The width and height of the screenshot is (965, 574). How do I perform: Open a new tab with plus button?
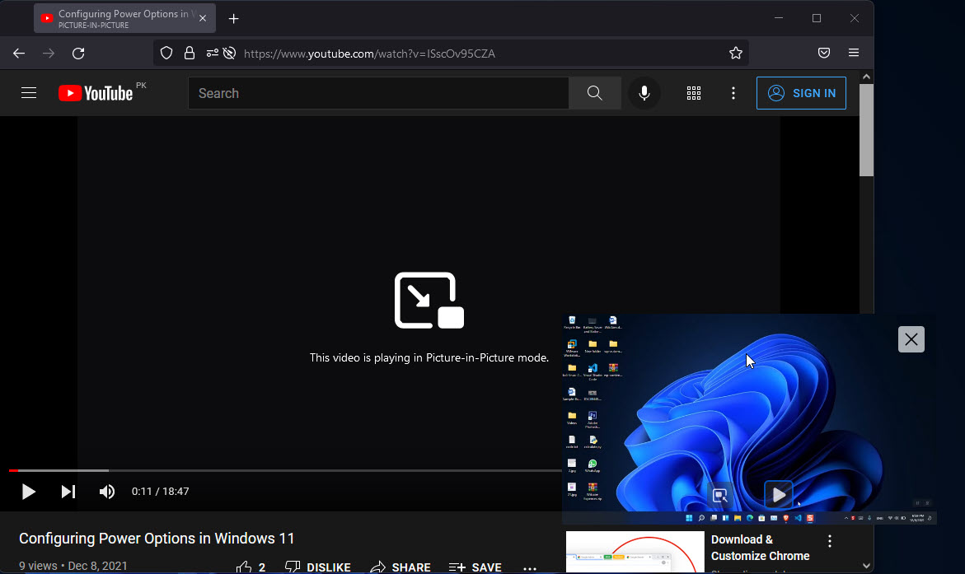234,19
